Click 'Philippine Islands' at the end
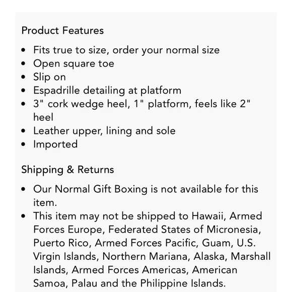 click(x=183, y=283)
